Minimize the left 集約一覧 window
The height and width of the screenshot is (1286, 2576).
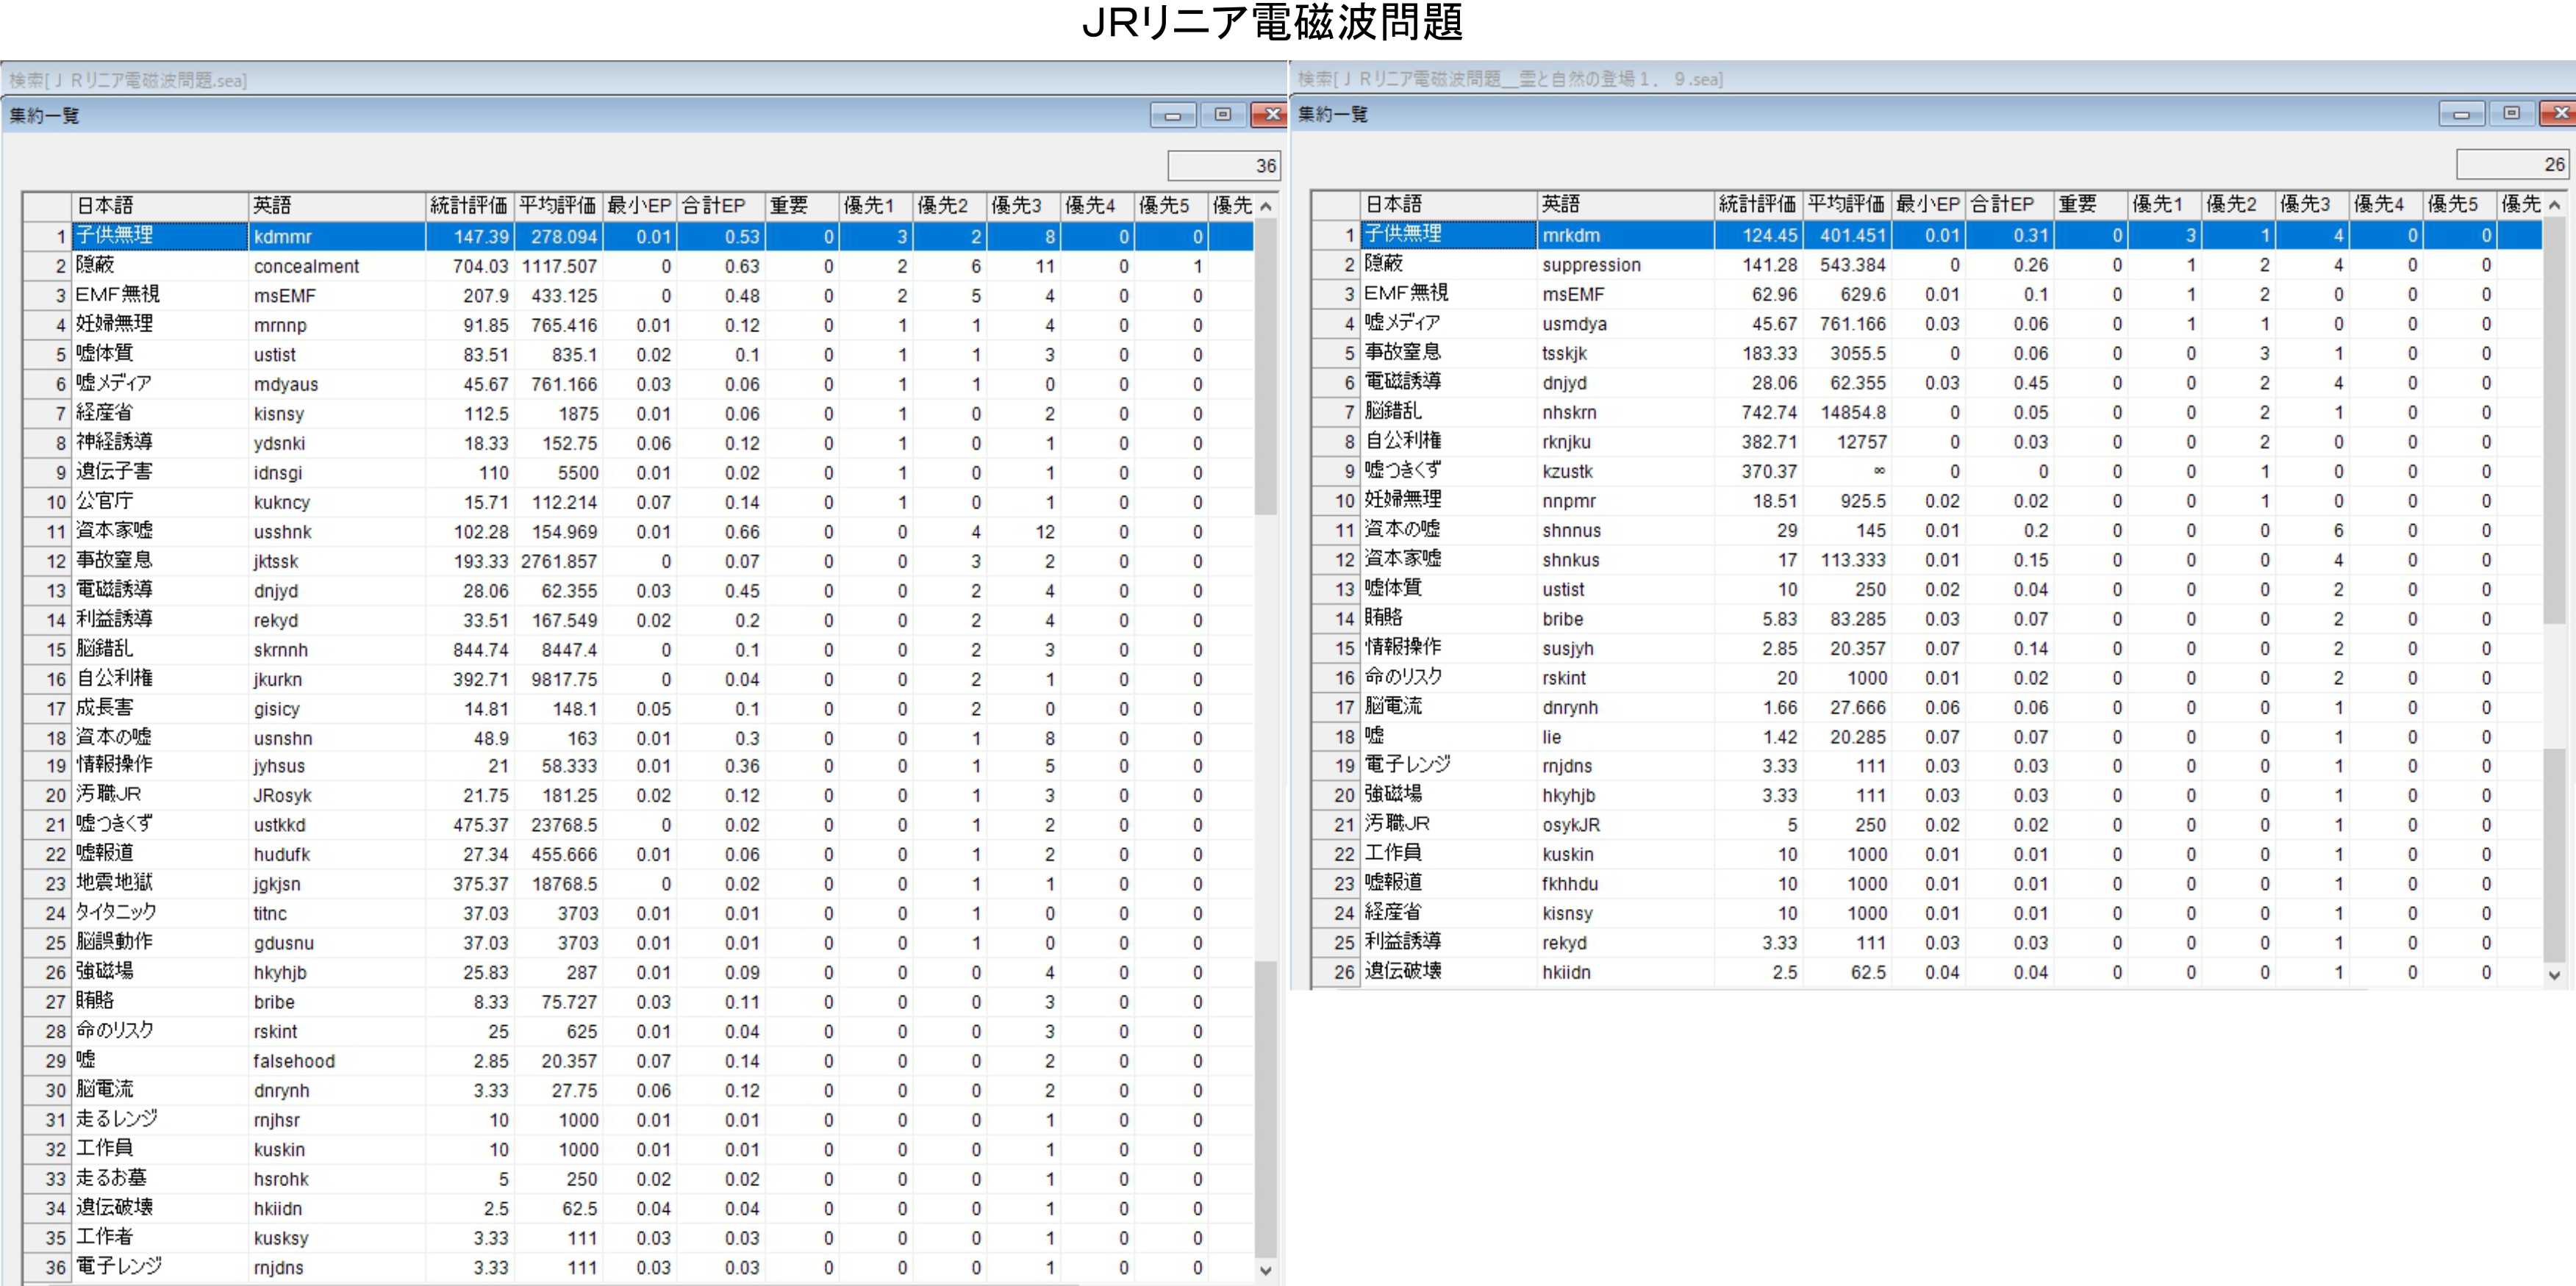1172,116
